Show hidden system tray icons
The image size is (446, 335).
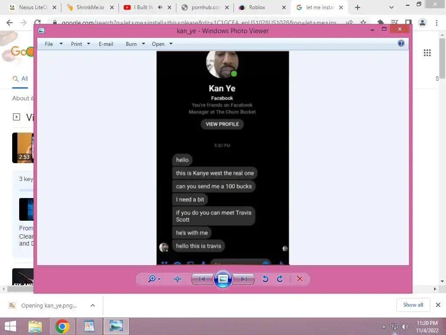click(x=384, y=327)
